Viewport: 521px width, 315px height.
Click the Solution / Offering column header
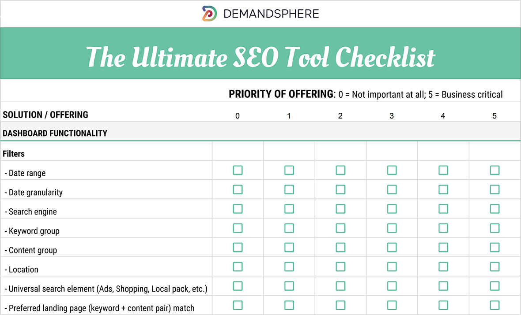click(x=45, y=115)
